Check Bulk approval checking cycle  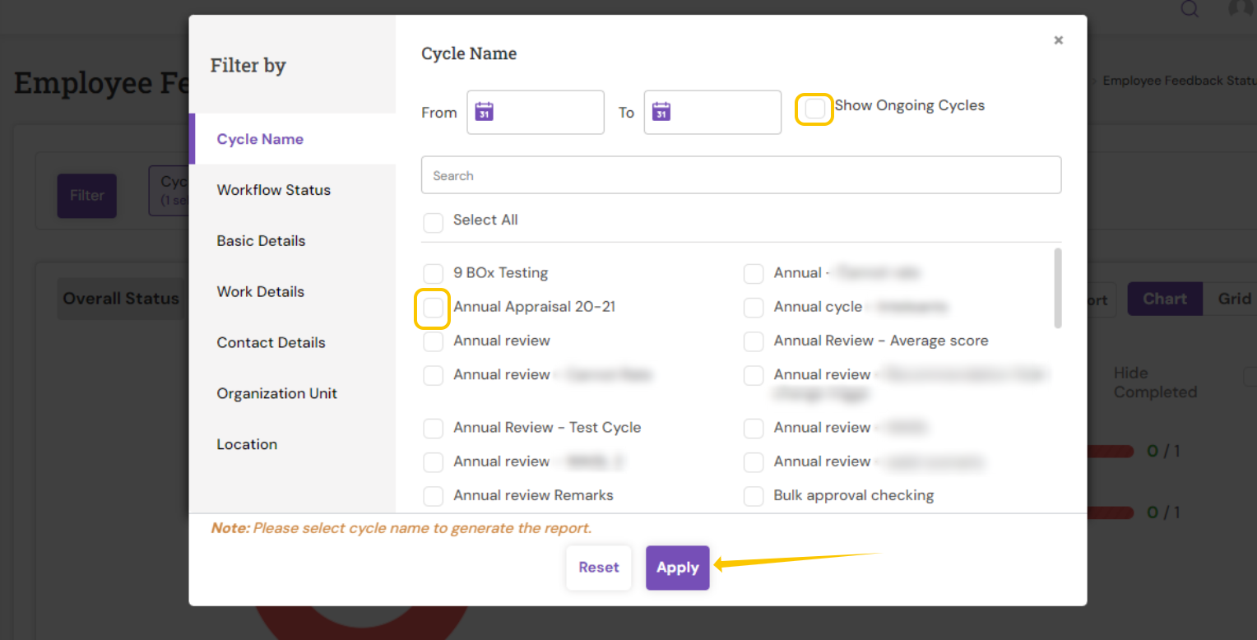coord(754,496)
